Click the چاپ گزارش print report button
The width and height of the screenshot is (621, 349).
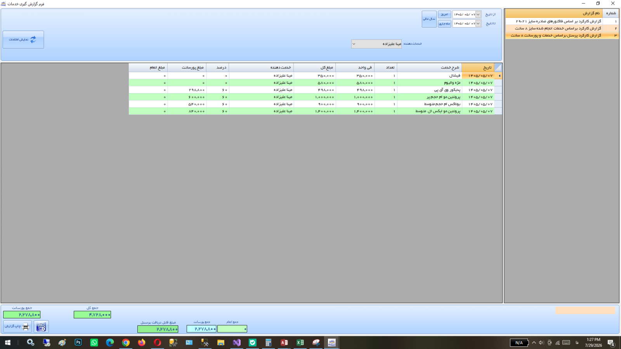pyautogui.click(x=17, y=327)
